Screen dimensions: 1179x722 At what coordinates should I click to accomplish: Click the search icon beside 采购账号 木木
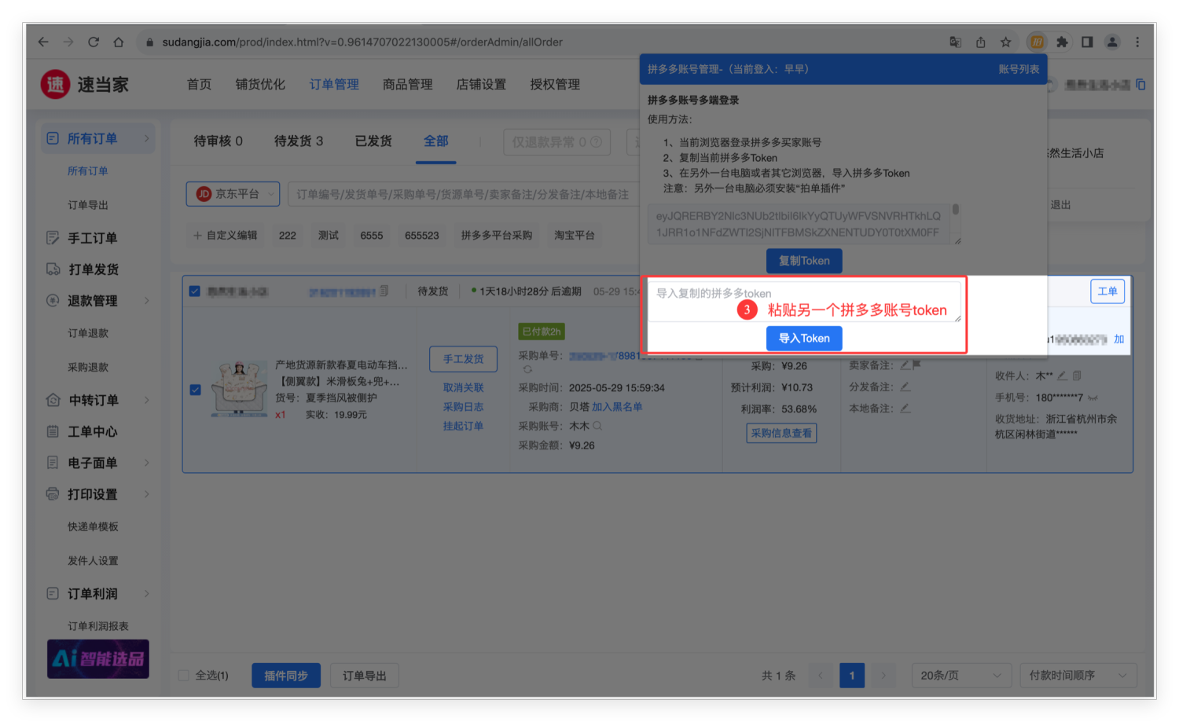(x=597, y=426)
